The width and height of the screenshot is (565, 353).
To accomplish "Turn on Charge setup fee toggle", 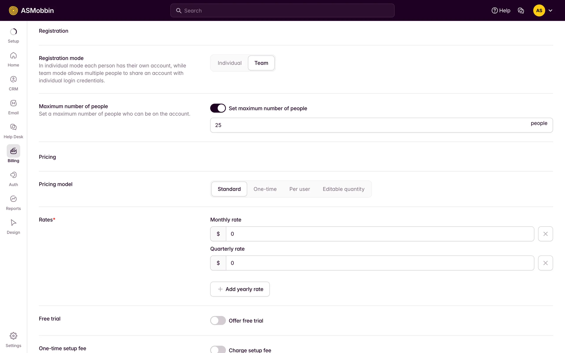I will (218, 350).
